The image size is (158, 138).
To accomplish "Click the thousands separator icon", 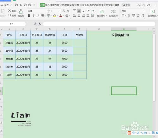I will coord(133,15).
